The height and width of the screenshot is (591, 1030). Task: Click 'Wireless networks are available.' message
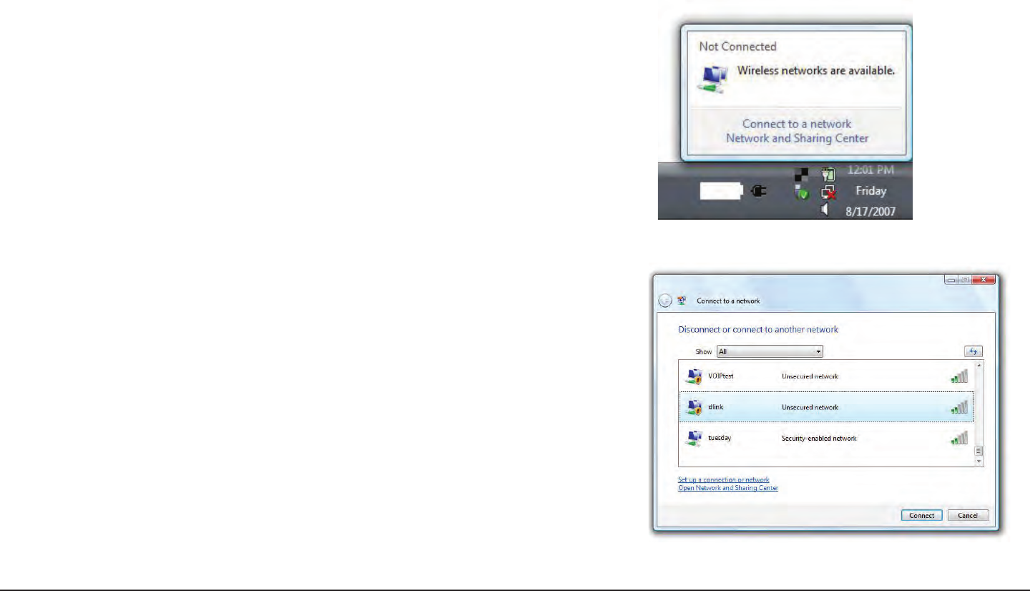pos(816,71)
